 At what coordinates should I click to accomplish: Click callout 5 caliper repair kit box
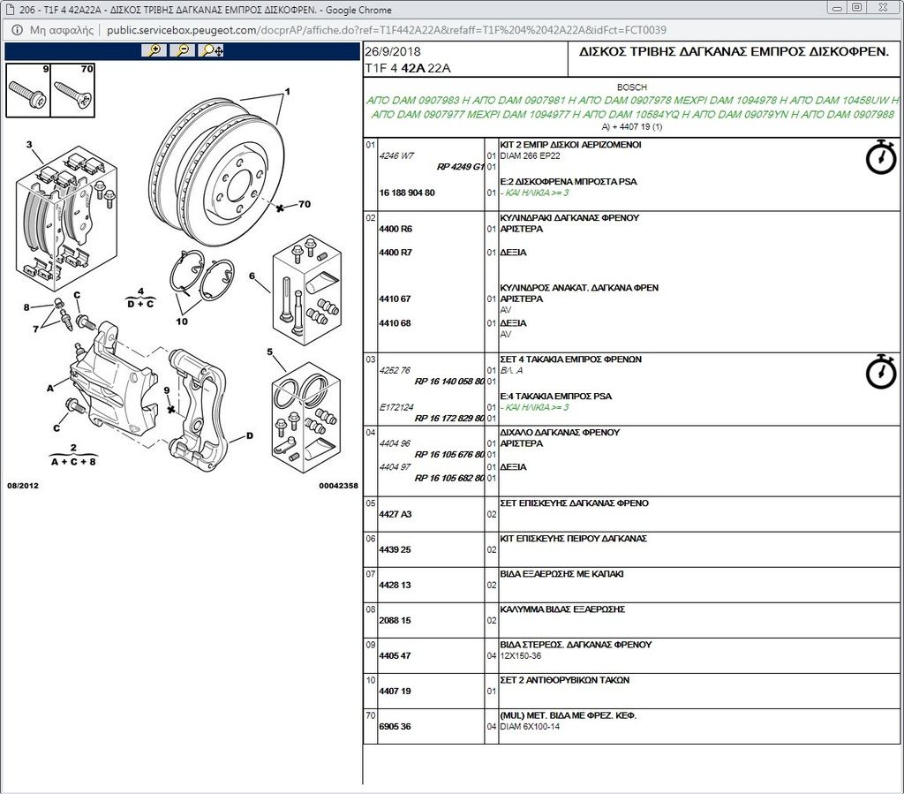pyautogui.click(x=270, y=352)
